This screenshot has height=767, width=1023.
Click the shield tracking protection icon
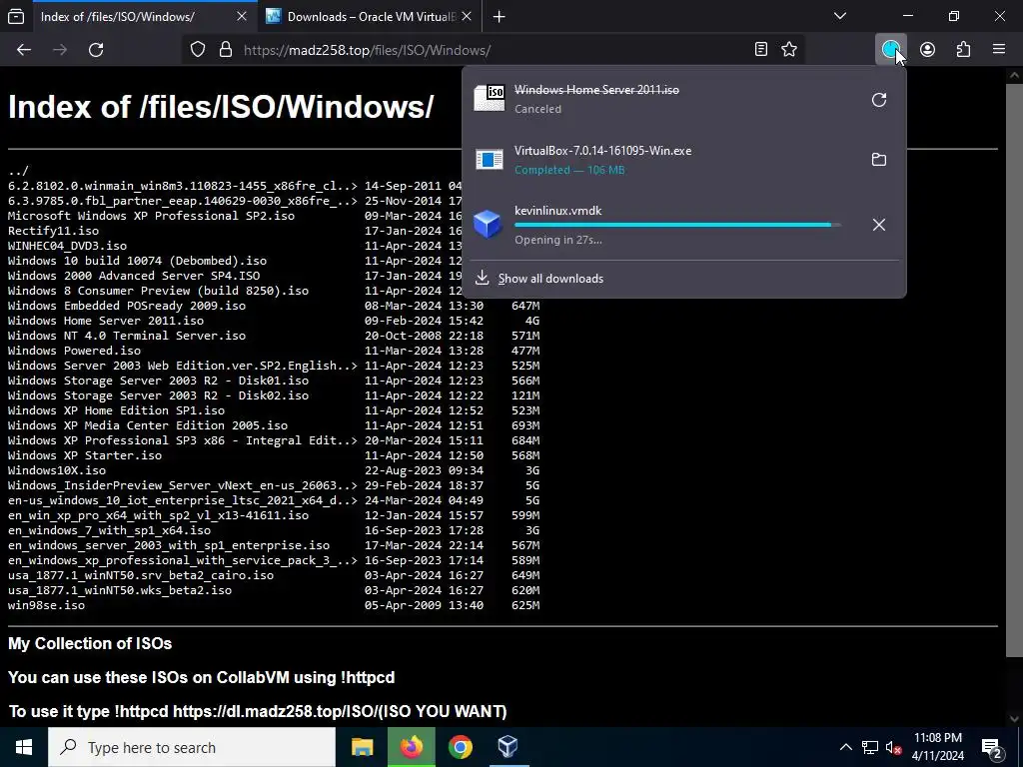coord(198,50)
